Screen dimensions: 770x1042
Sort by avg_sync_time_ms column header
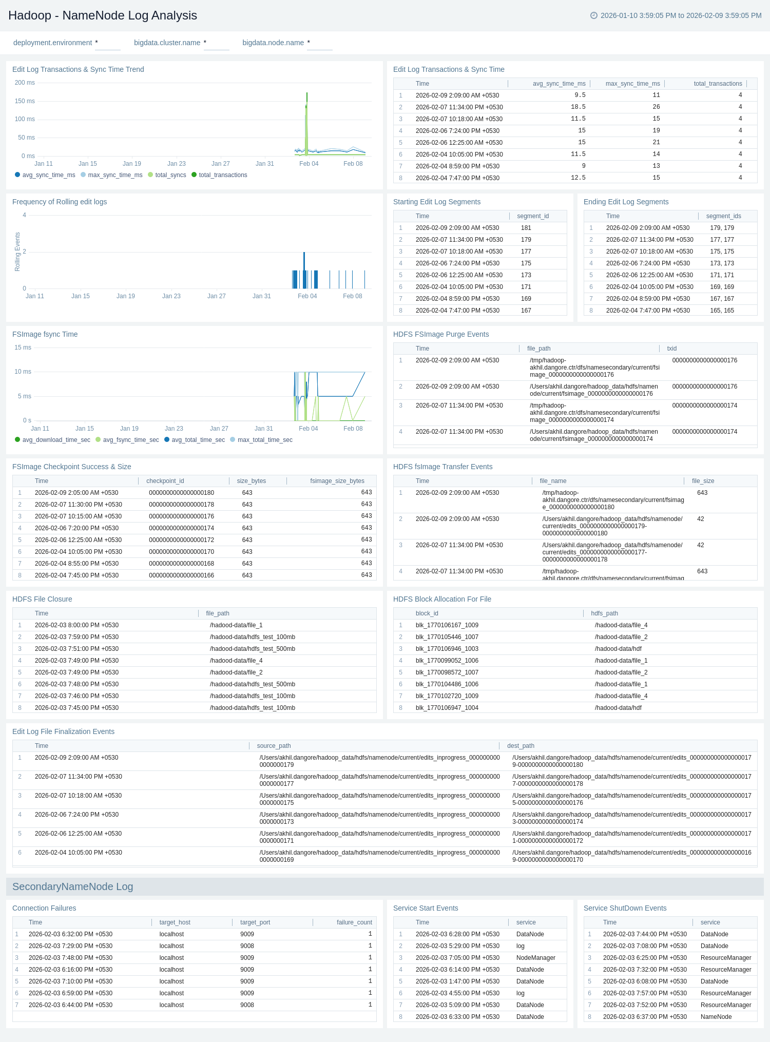click(559, 84)
